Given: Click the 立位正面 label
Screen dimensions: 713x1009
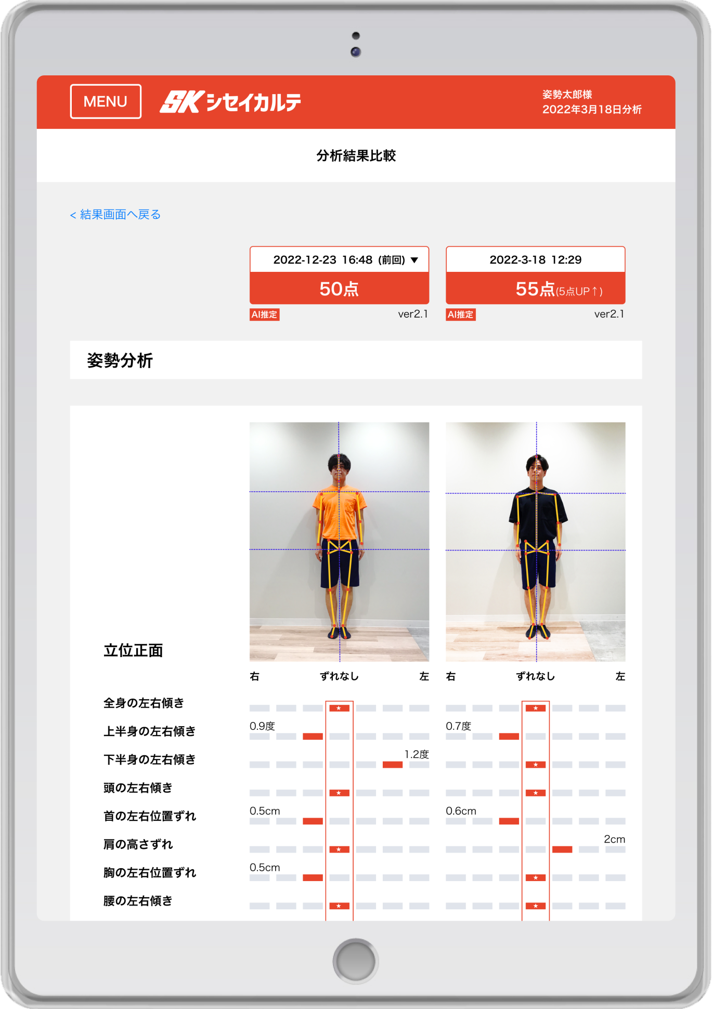Looking at the screenshot, I should tap(133, 650).
